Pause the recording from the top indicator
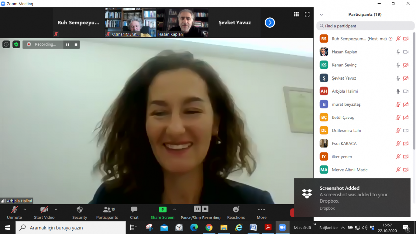This screenshot has height=234, width=416. (67, 44)
